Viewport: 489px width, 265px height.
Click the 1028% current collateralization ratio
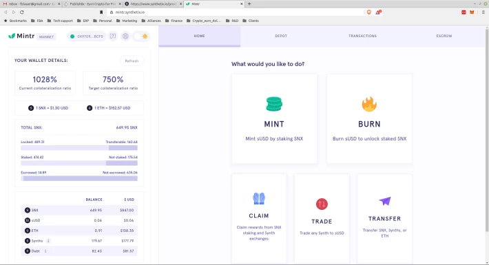pos(45,80)
